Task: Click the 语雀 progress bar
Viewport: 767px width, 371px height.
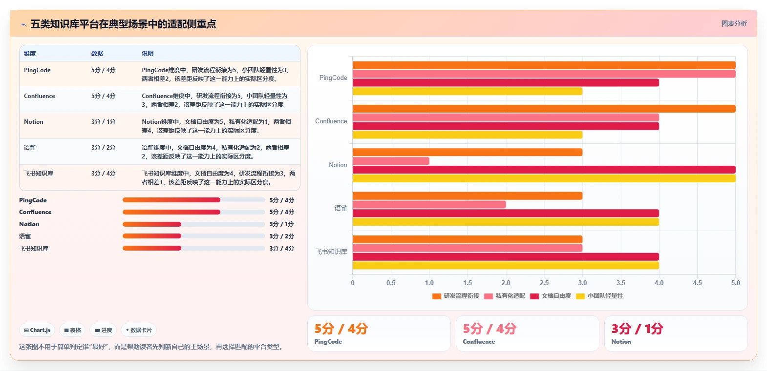Action: pos(193,236)
